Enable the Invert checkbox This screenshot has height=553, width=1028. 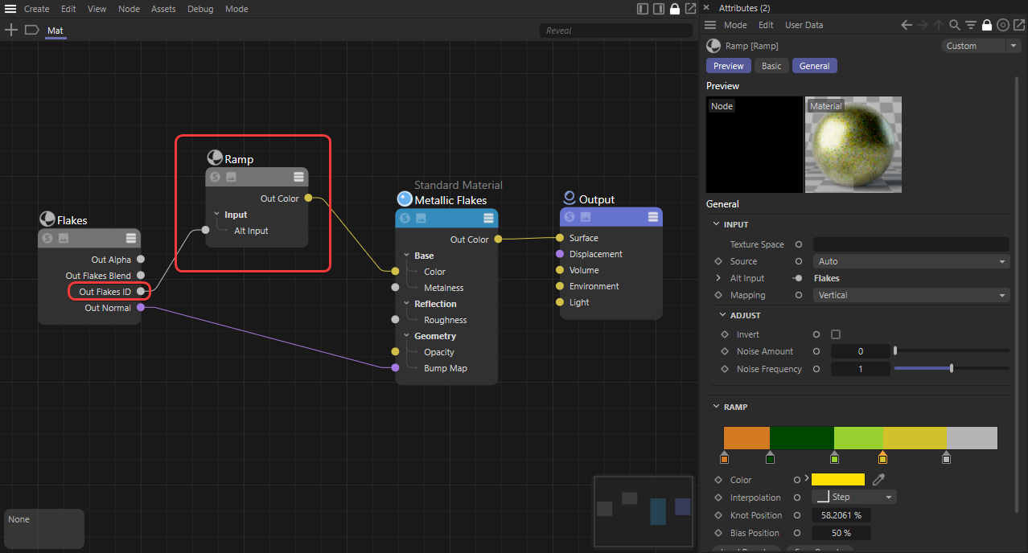[x=836, y=334]
